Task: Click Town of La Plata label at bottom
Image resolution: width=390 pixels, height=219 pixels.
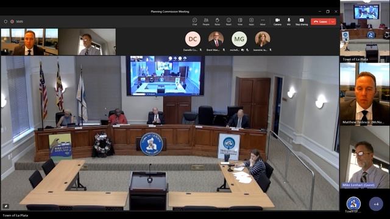Action: click(x=15, y=215)
